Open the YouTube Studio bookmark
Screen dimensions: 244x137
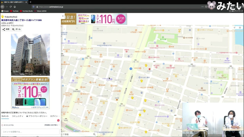(26, 11)
